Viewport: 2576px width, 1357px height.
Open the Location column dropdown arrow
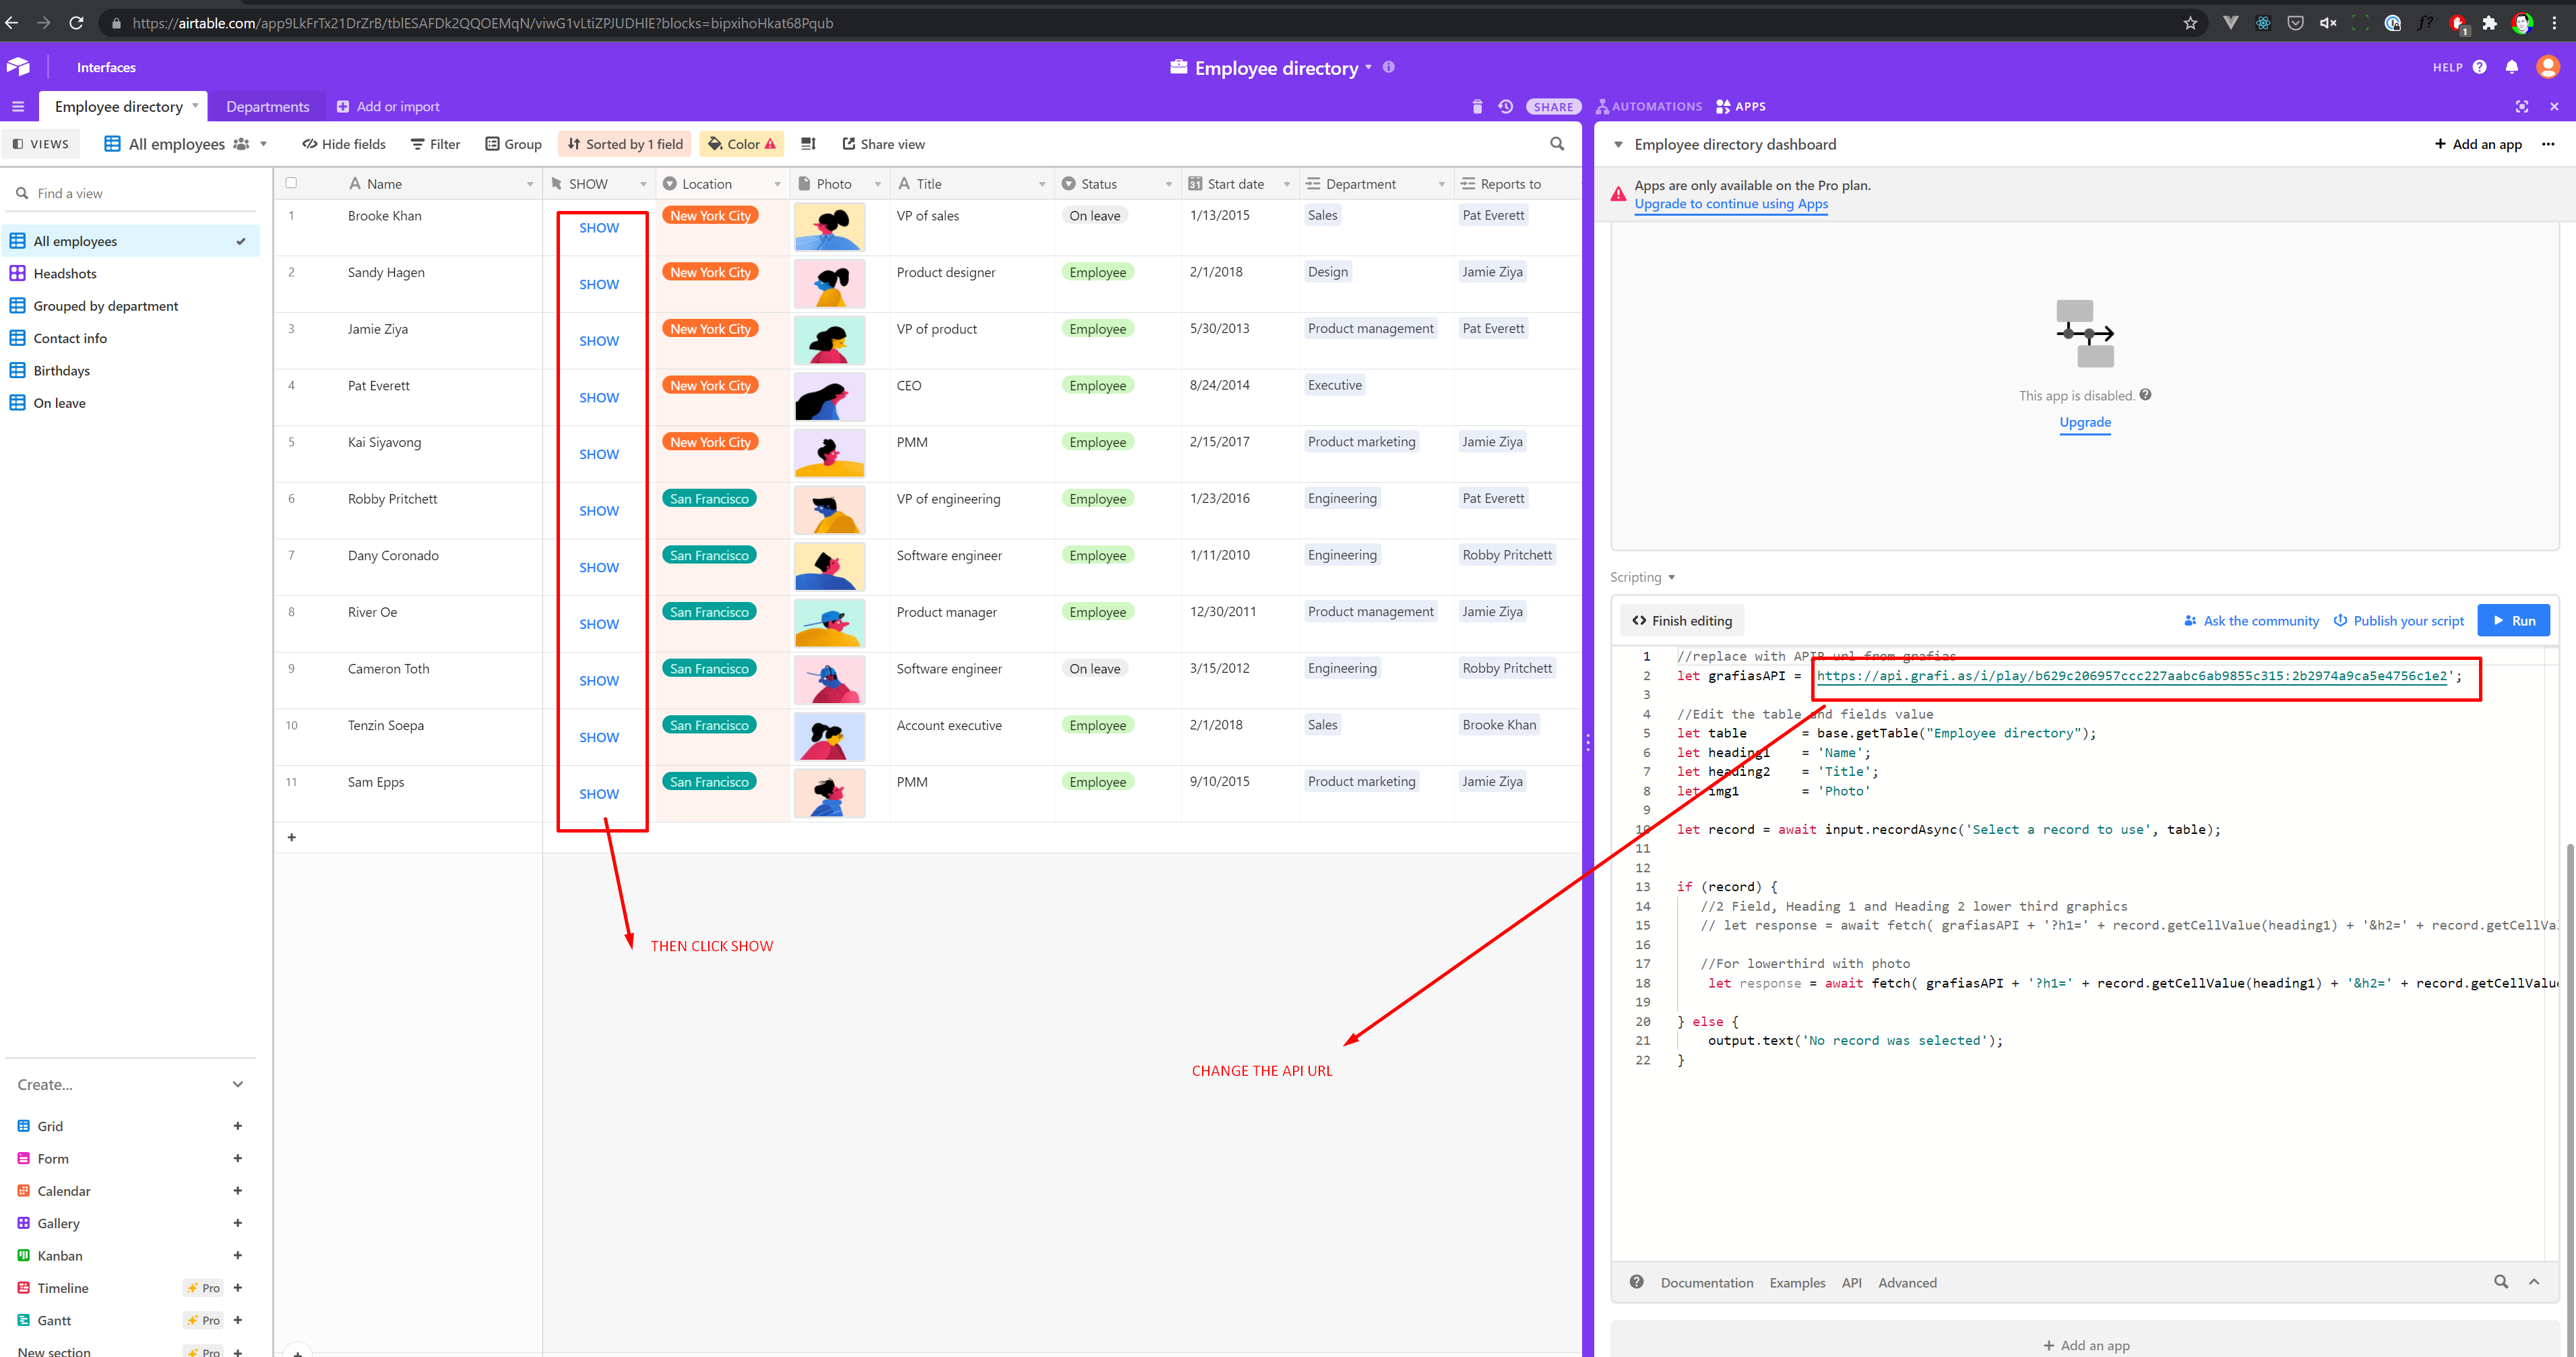click(x=776, y=184)
